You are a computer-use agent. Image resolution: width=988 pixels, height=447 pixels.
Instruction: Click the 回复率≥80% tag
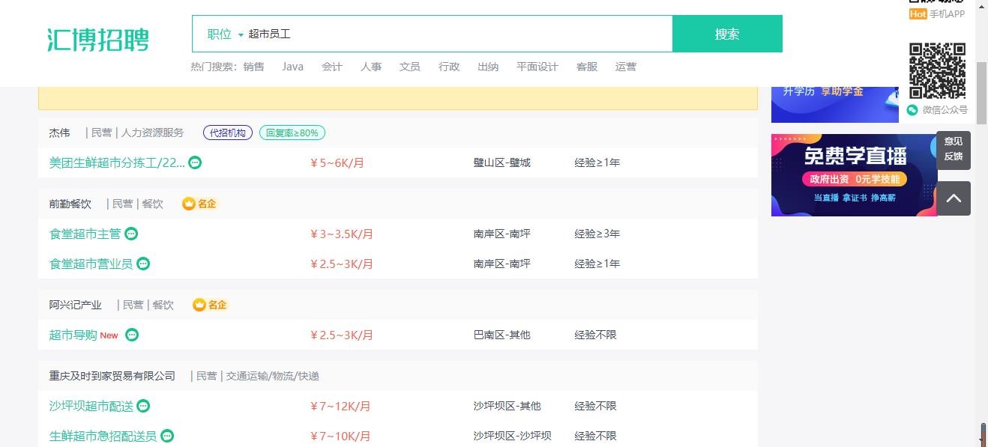(x=292, y=133)
